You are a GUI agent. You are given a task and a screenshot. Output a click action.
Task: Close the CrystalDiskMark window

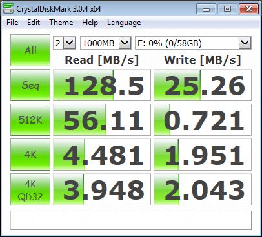pyautogui.click(x=248, y=9)
